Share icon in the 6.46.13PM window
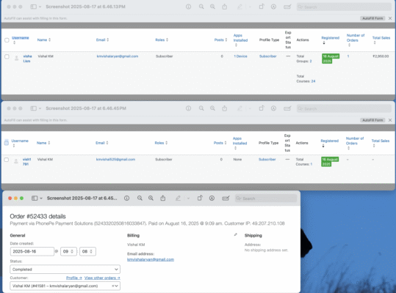The height and width of the screenshot is (293, 396). (225, 7)
